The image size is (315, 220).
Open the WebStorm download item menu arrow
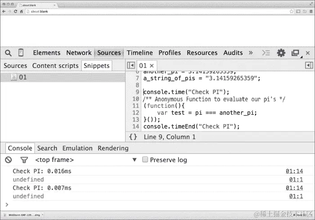click(42, 215)
